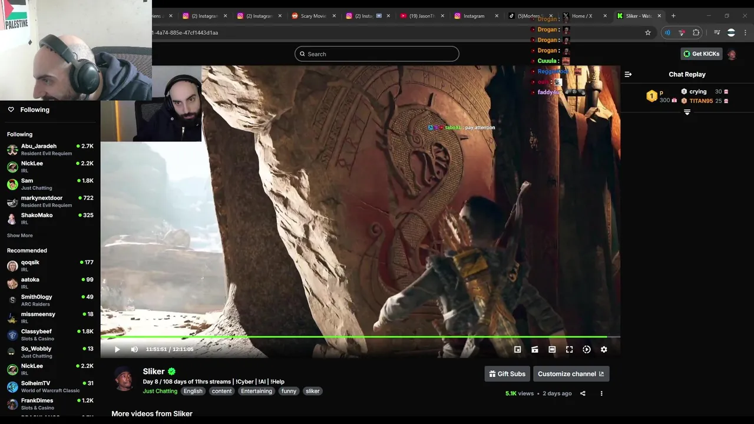
Task: Select leaderboard user crying
Action: tap(698, 91)
